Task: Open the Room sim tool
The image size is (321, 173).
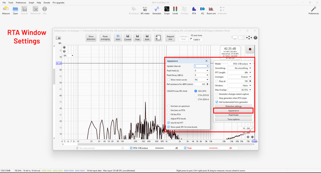Action: pos(211,10)
